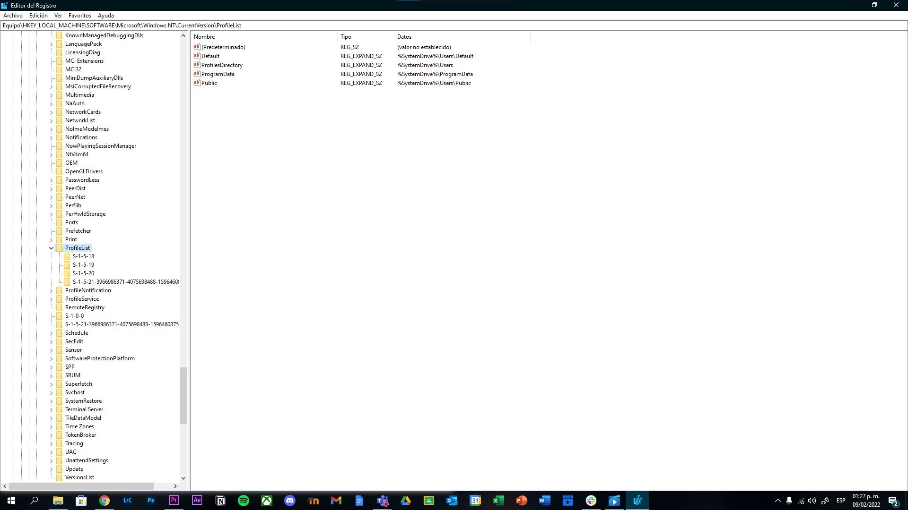
Task: Open Spotify from the taskbar
Action: pos(244,501)
